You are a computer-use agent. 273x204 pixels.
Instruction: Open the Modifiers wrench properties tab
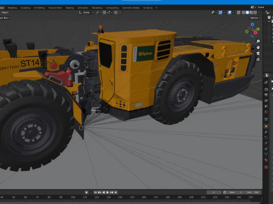pos(266,132)
